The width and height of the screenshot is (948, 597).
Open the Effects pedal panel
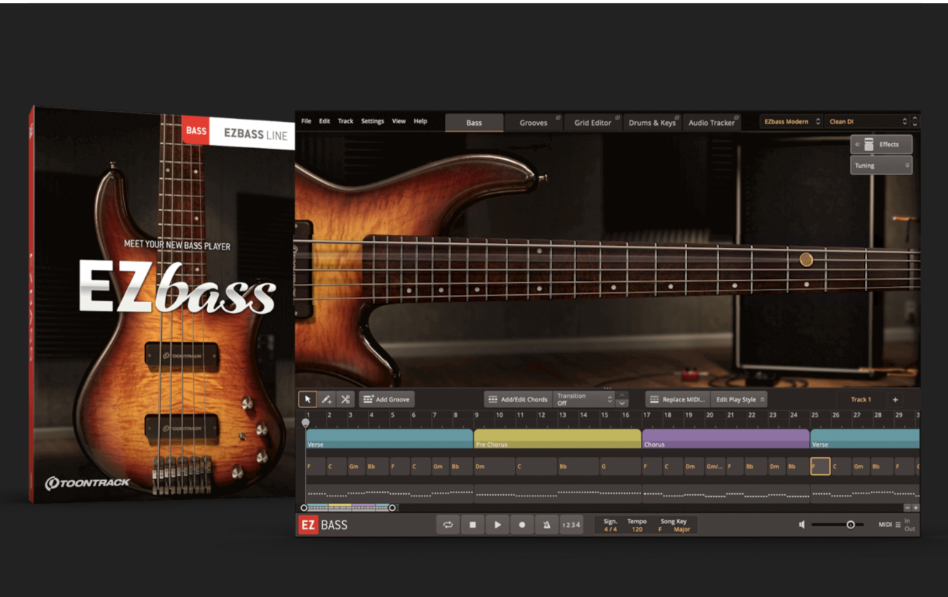[882, 145]
